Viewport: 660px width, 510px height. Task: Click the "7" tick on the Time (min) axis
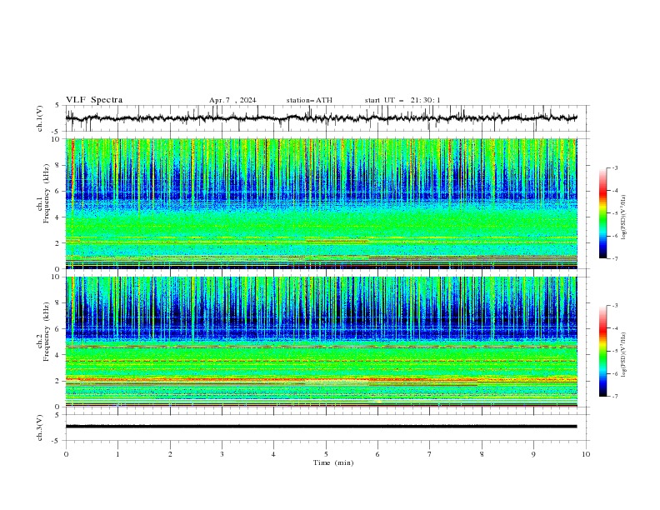click(x=430, y=454)
